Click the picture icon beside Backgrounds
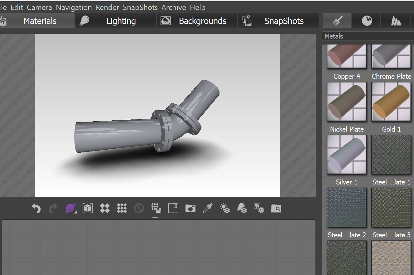 (166, 21)
